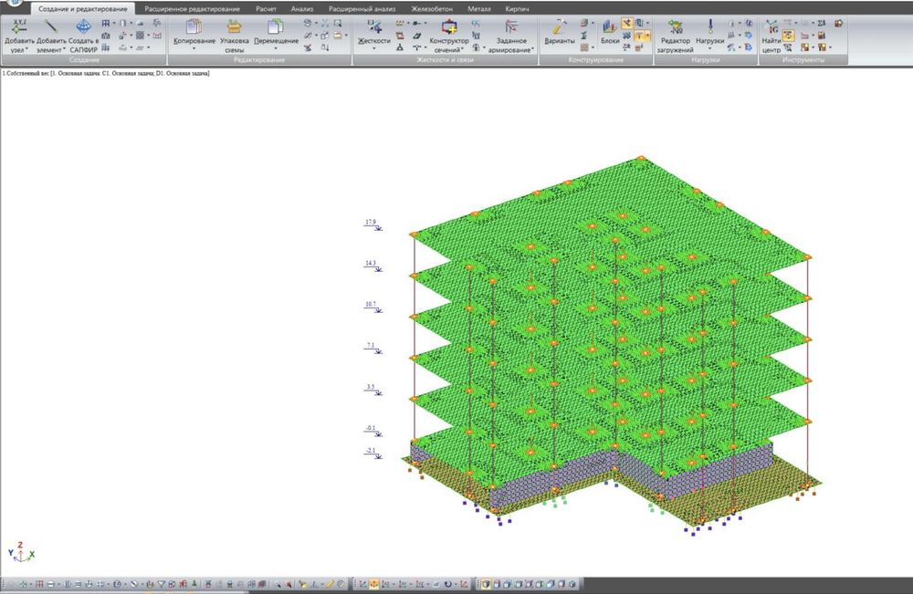This screenshot has height=594, width=913.
Task: Click the Sigma summation icon in Инструменты
Action: click(821, 24)
